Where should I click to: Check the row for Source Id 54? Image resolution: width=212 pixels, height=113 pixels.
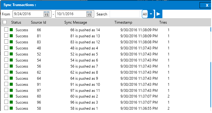[x=6, y=60]
